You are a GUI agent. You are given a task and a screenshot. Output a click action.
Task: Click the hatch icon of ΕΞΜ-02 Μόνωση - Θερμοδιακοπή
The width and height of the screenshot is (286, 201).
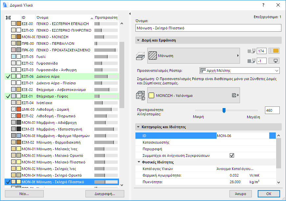[x=13, y=142]
